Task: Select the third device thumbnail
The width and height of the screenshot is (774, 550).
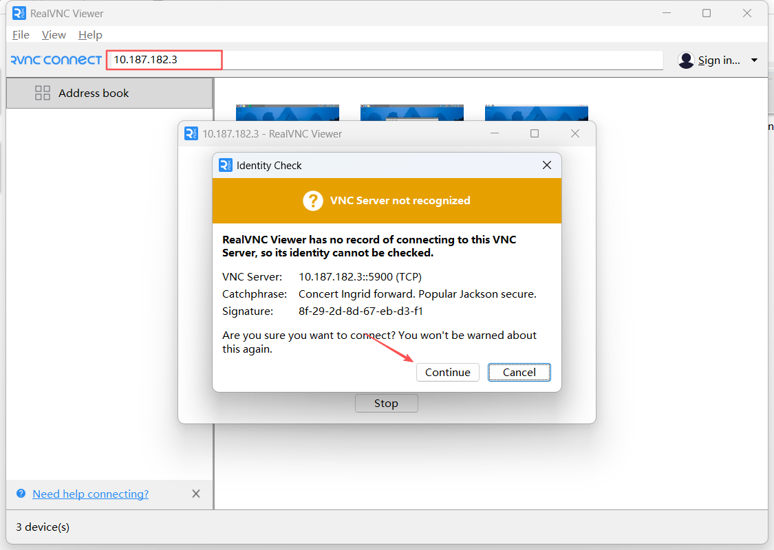Action: [537, 113]
